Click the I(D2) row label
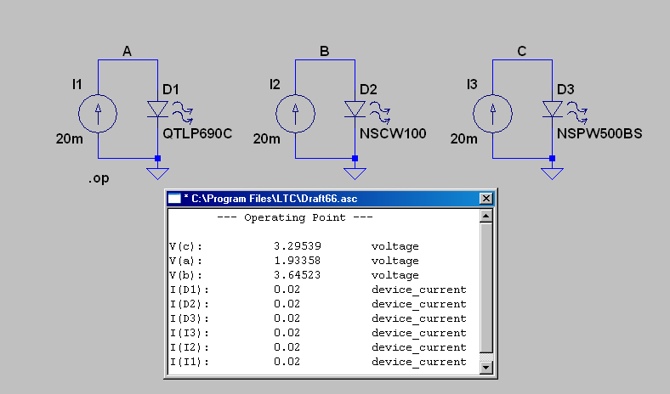The width and height of the screenshot is (670, 394). pyautogui.click(x=190, y=304)
